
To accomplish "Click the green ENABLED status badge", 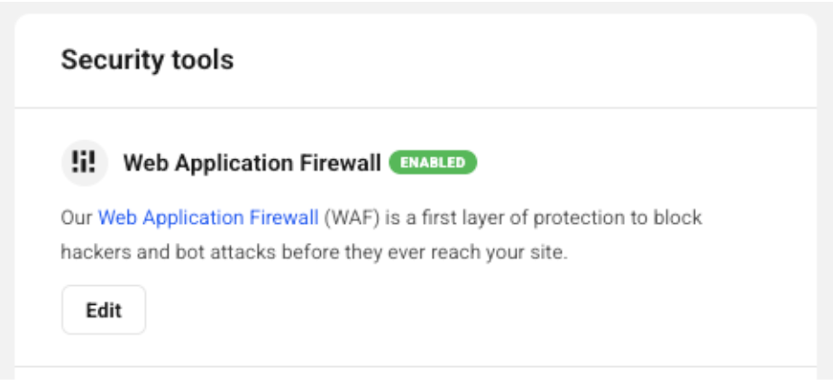I will click(433, 163).
